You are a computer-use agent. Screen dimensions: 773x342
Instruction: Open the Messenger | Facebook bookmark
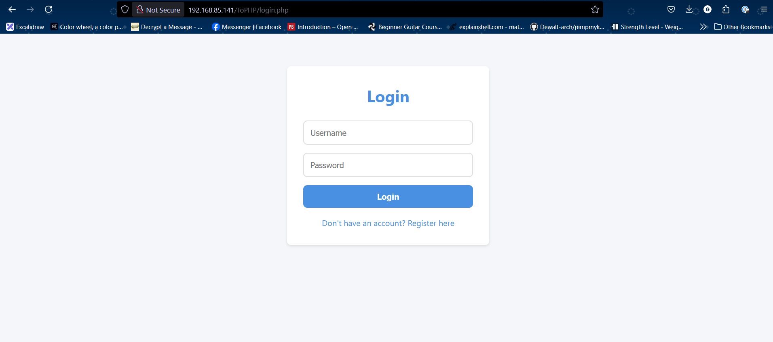click(247, 27)
